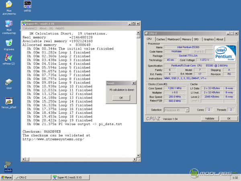241x181 pixels.
Task: Click the Code Name value Wolfdale
Action: click(176, 51)
